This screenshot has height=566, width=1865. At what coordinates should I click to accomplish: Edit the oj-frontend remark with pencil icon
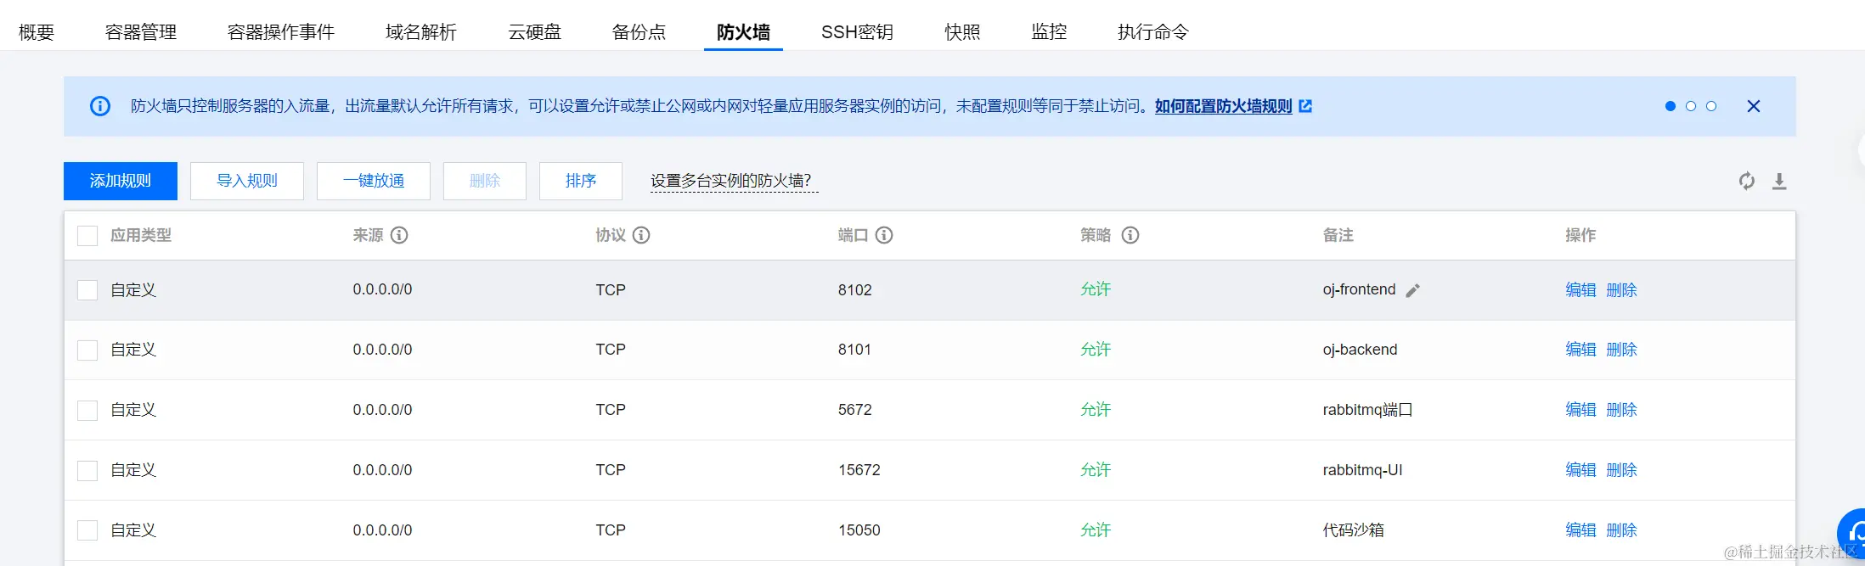click(1412, 290)
